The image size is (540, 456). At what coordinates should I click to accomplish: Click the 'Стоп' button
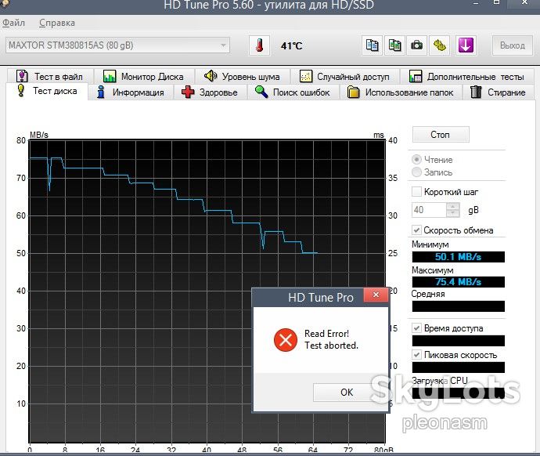[441, 135]
